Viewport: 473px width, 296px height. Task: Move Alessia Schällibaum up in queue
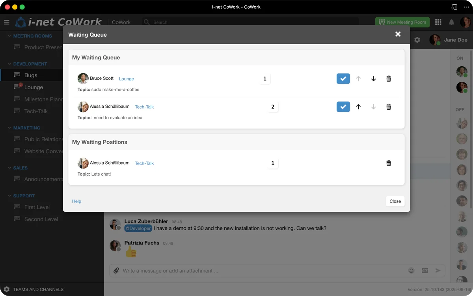[358, 107]
